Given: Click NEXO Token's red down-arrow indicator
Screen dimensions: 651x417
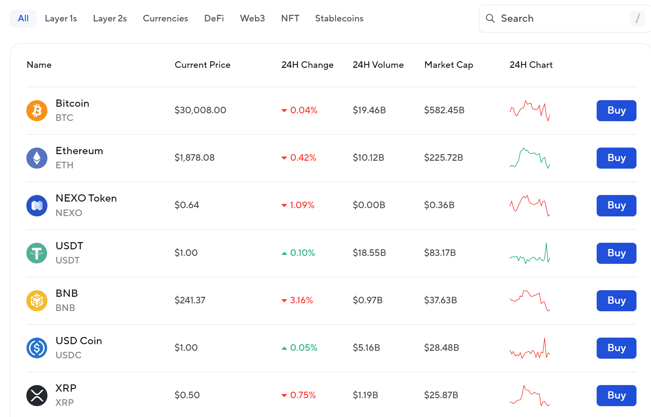Looking at the screenshot, I should pos(284,206).
